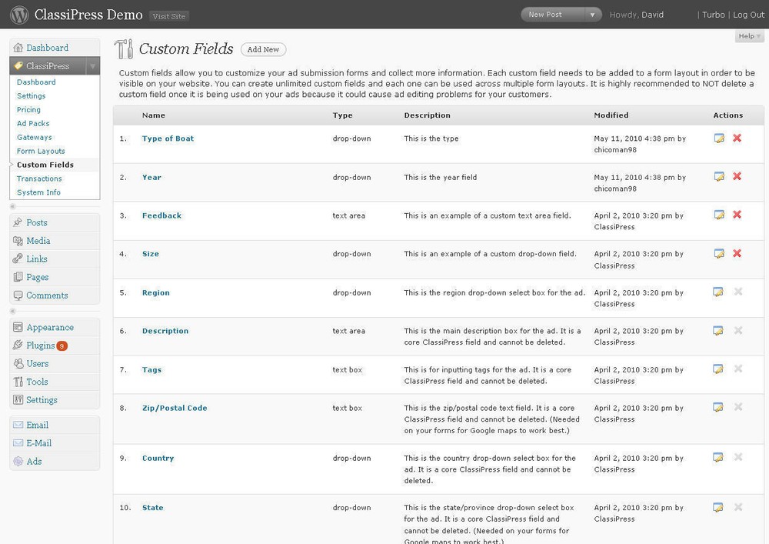Expand the Help panel

[749, 36]
